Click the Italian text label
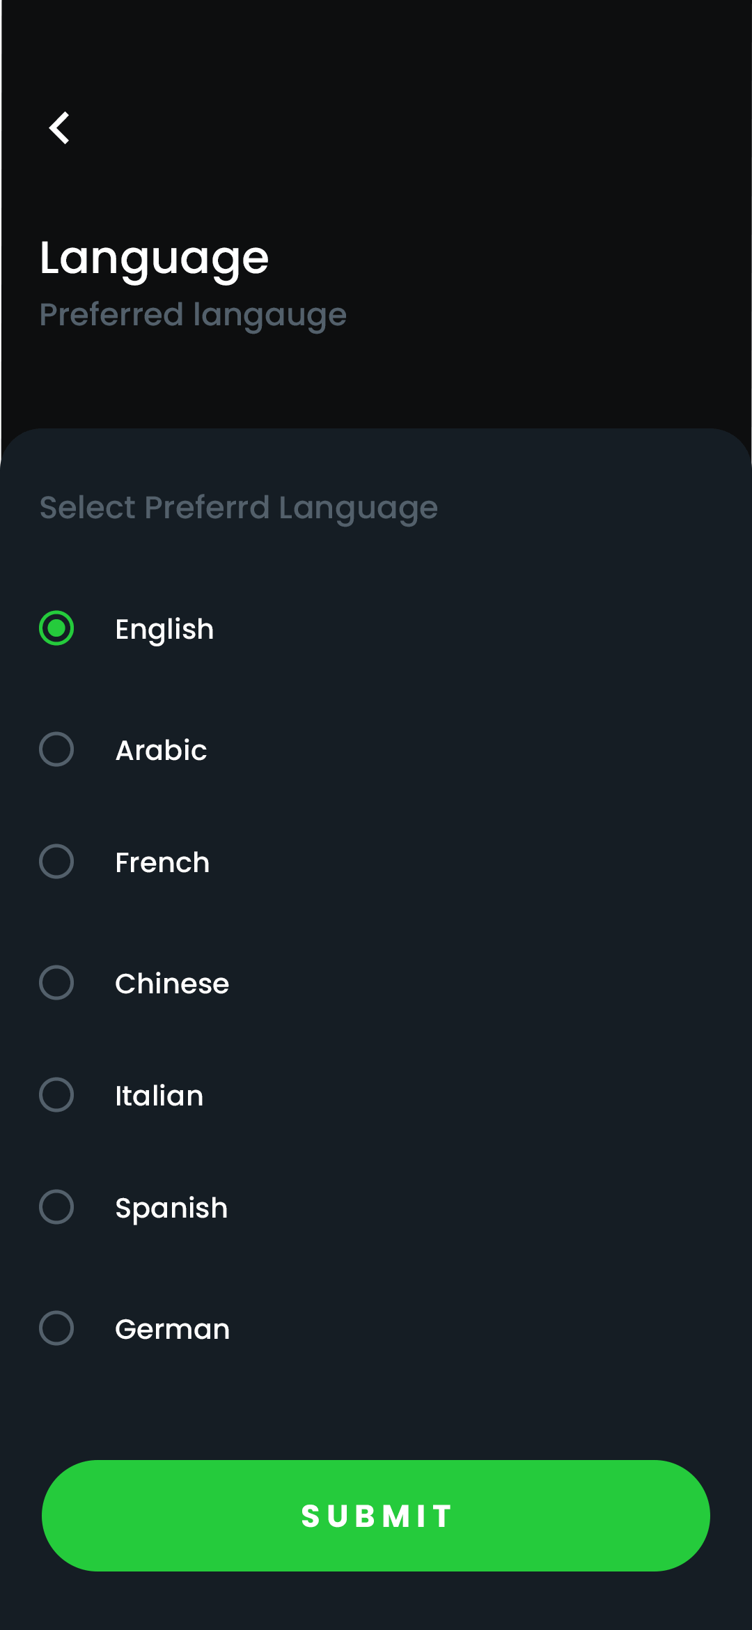This screenshot has width=752, height=1630. (159, 1096)
